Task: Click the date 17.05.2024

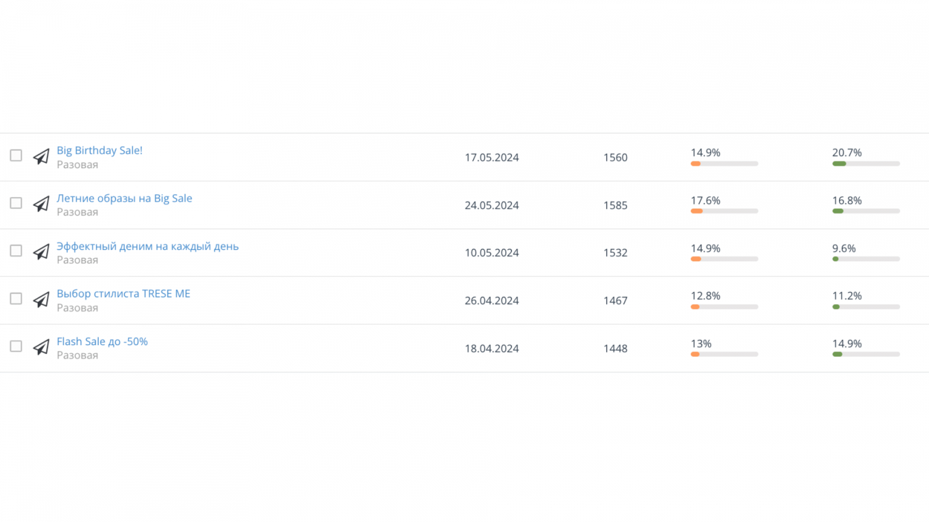Action: pyautogui.click(x=491, y=157)
